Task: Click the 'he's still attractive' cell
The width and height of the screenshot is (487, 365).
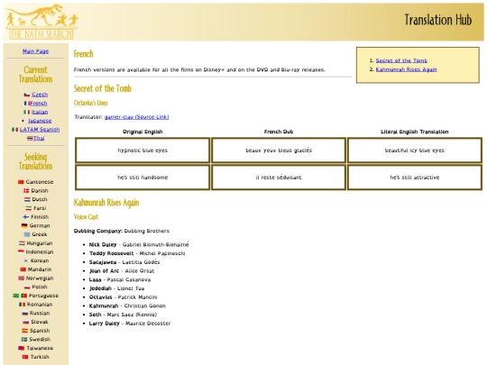Action: tap(415, 178)
